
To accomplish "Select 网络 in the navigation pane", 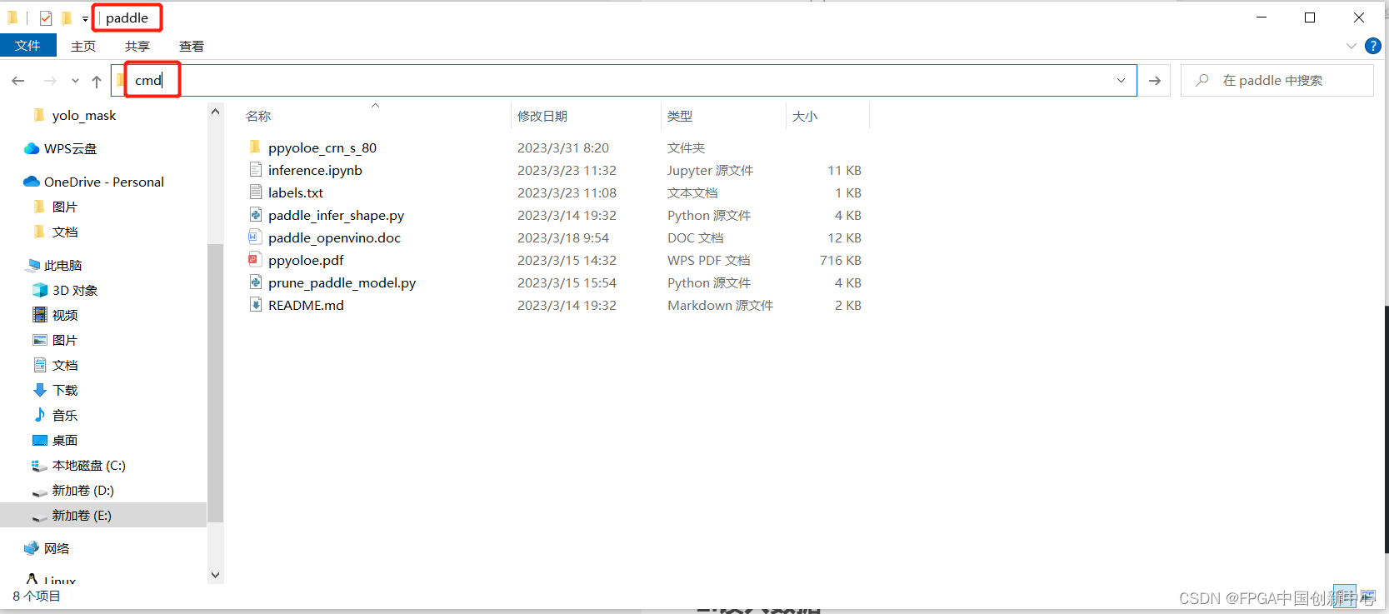I will tap(57, 549).
